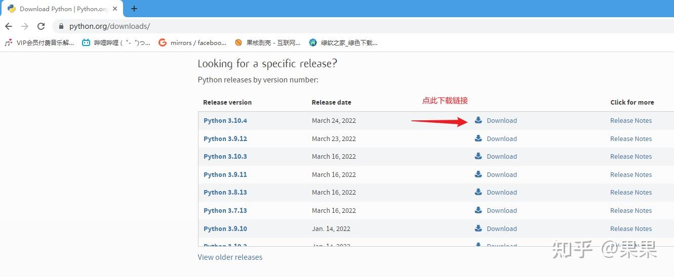Click download icon for Python 3.9.12
Screen dimensions: 674x277
[x=478, y=138]
